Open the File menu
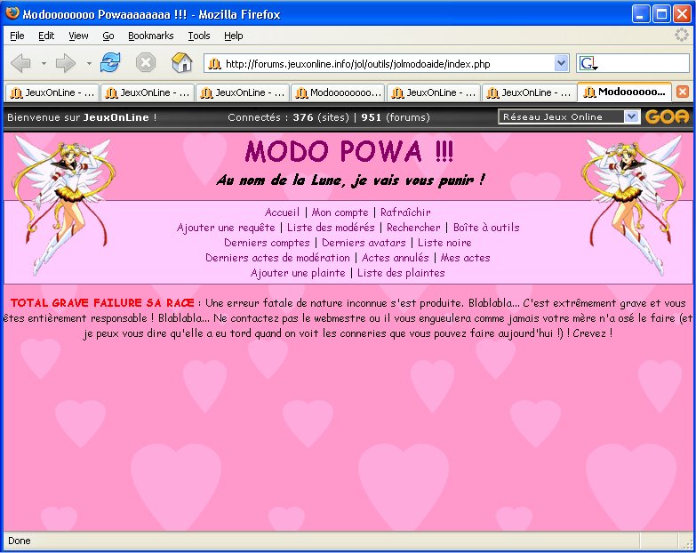 tap(17, 36)
